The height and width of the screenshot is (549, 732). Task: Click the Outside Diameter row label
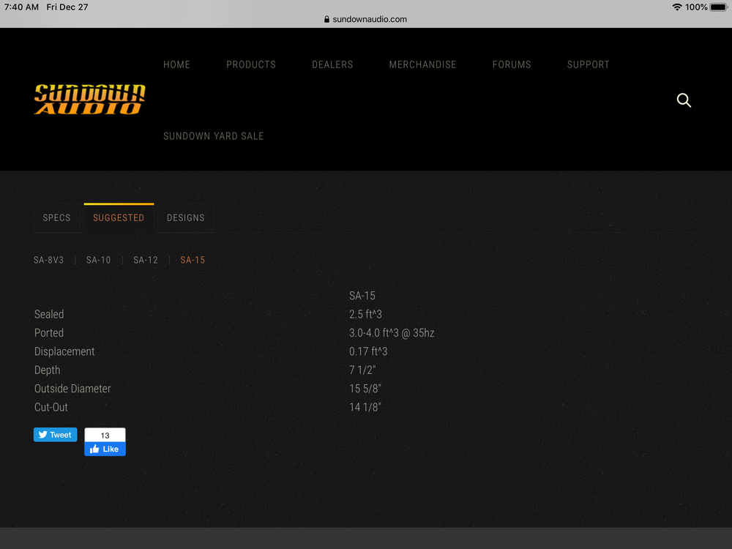pyautogui.click(x=72, y=389)
